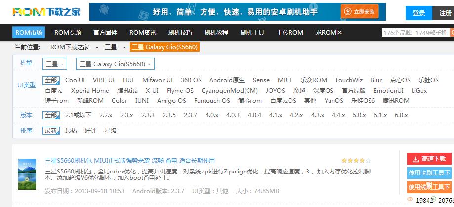Screen dimensions: 454x207
Task: Filter version 2.3.7
Action: 190,115
